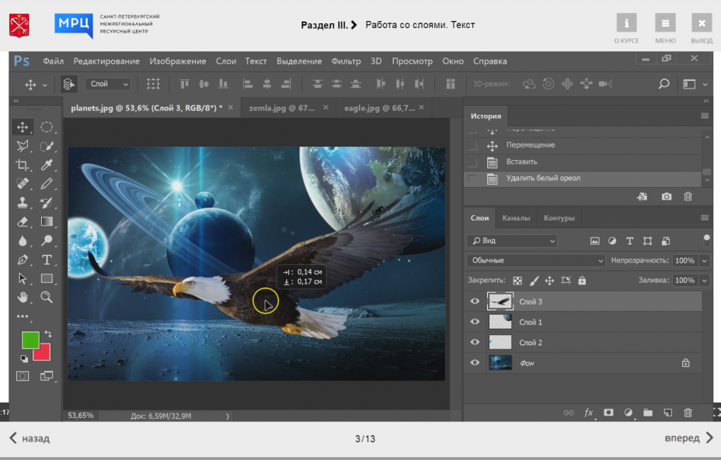Select the Gradient tool
Image resolution: width=721 pixels, height=460 pixels.
(x=47, y=221)
